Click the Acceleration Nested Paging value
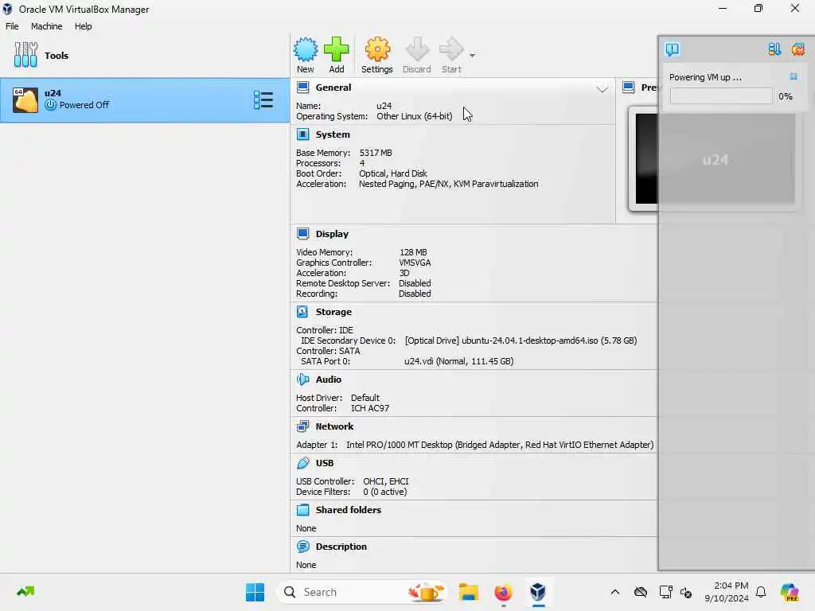 pyautogui.click(x=449, y=184)
